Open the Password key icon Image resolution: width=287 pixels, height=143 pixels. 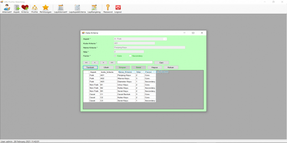108,9
